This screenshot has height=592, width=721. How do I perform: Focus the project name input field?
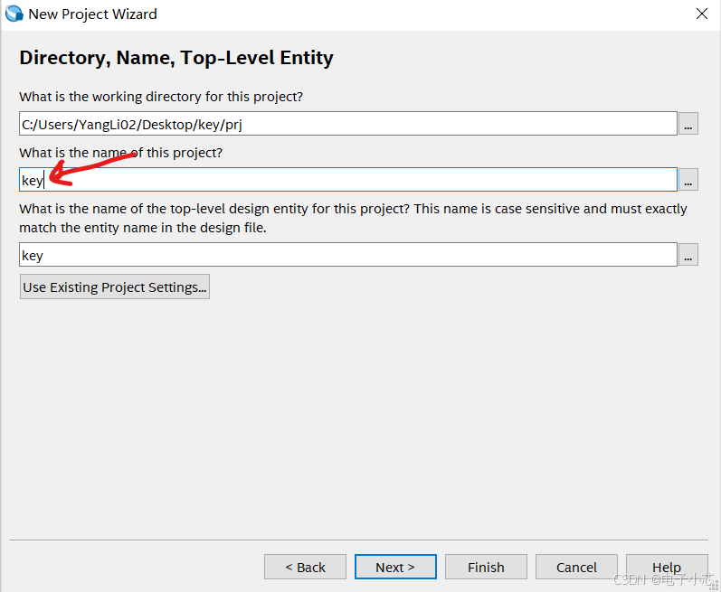[347, 180]
